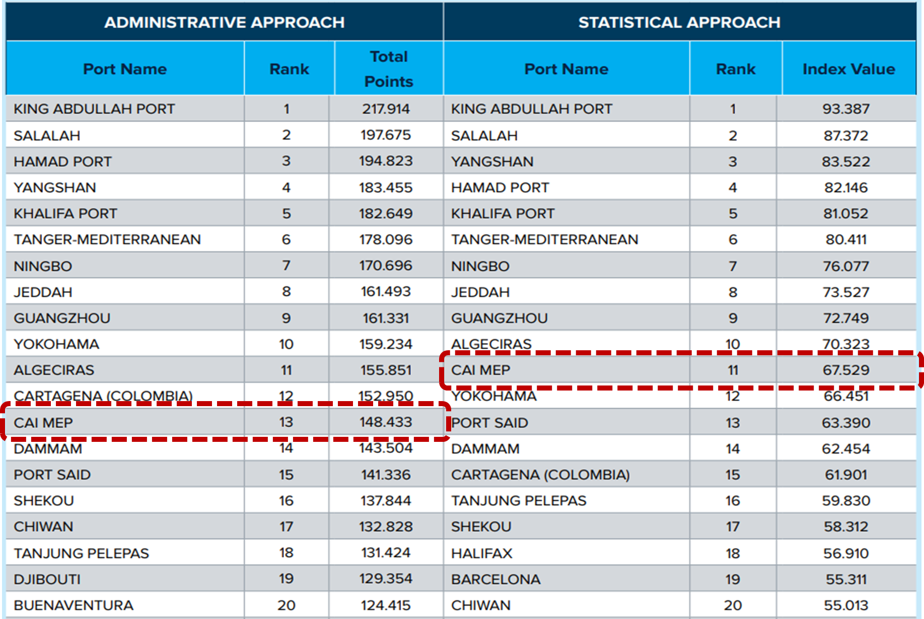Select the 148.433 total points cell

(x=386, y=422)
